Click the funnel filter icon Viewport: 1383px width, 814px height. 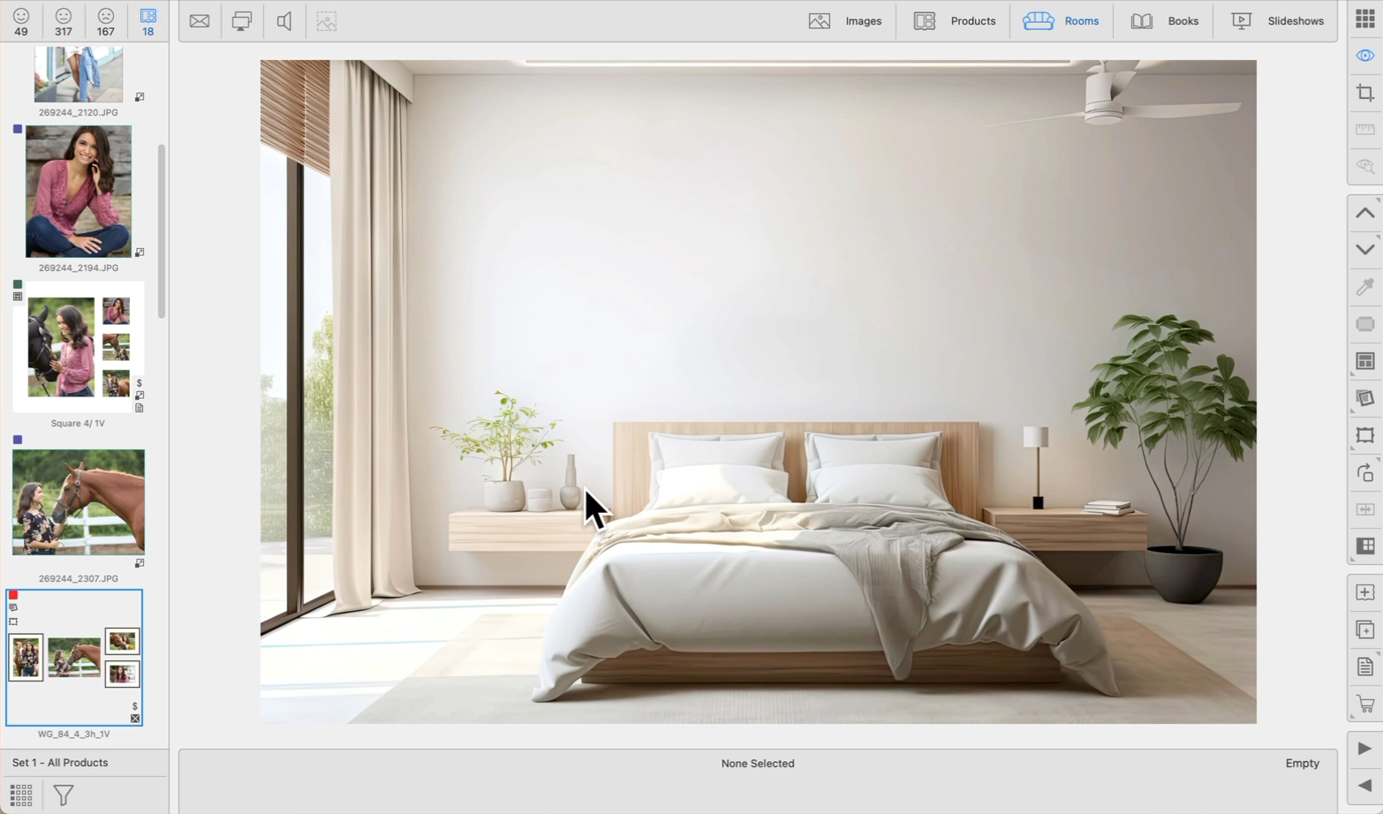[64, 795]
